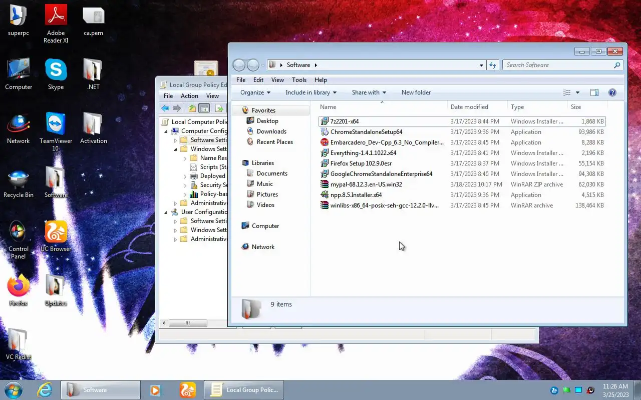Click the Refresh button beside the address bar
This screenshot has height=400, width=641.
[x=493, y=65]
